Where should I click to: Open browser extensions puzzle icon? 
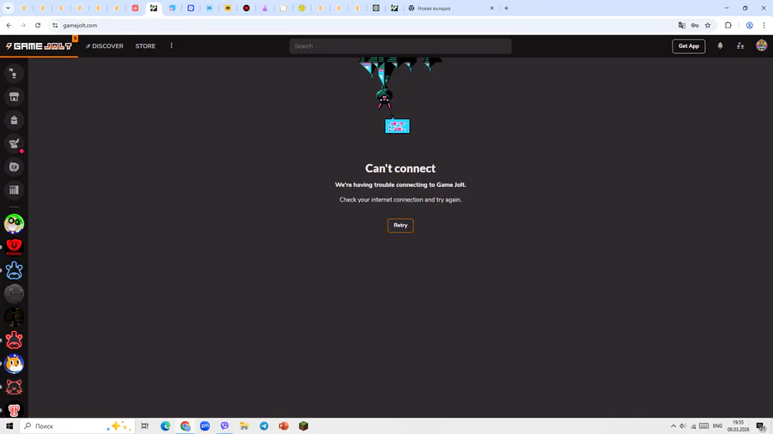728,25
